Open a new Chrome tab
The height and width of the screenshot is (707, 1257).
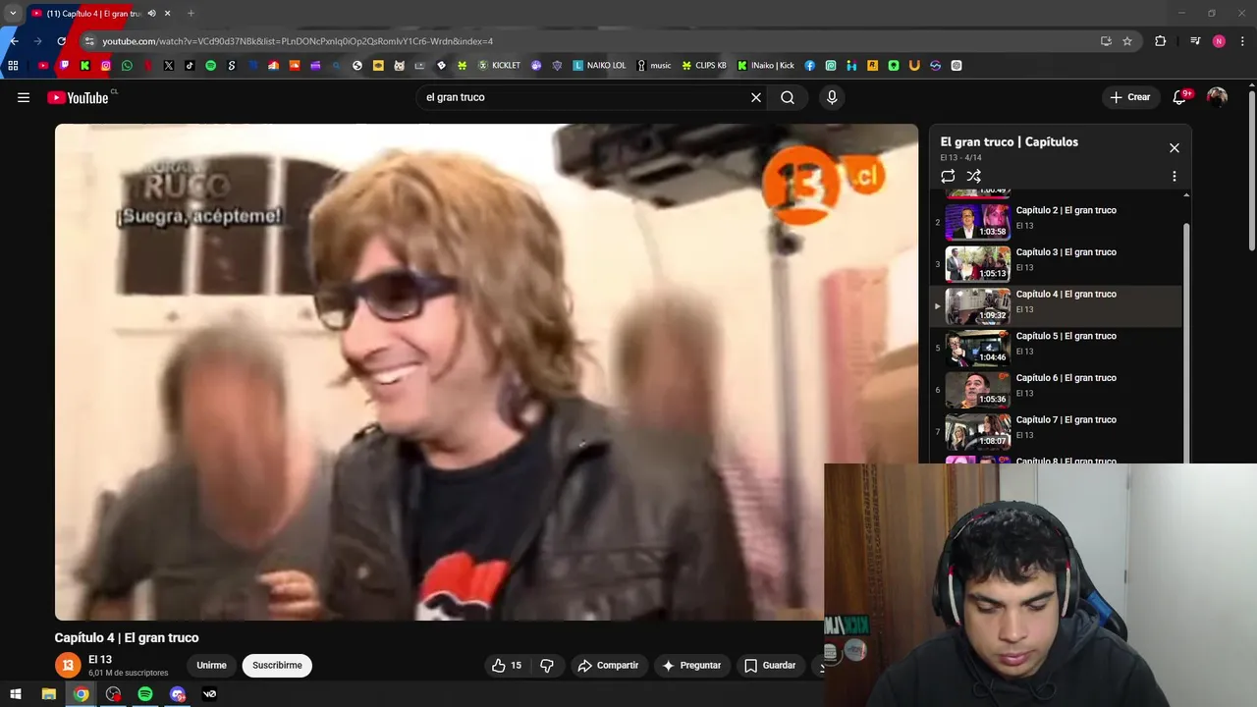[191, 14]
